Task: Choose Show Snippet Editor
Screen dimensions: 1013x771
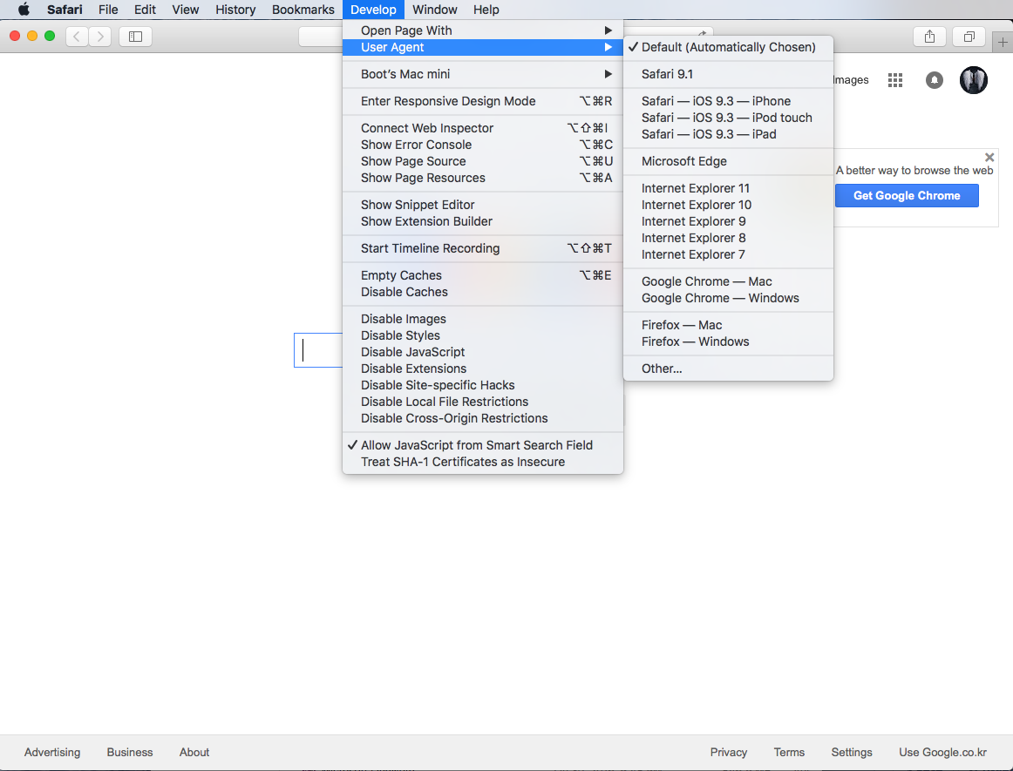Action: click(x=483, y=205)
